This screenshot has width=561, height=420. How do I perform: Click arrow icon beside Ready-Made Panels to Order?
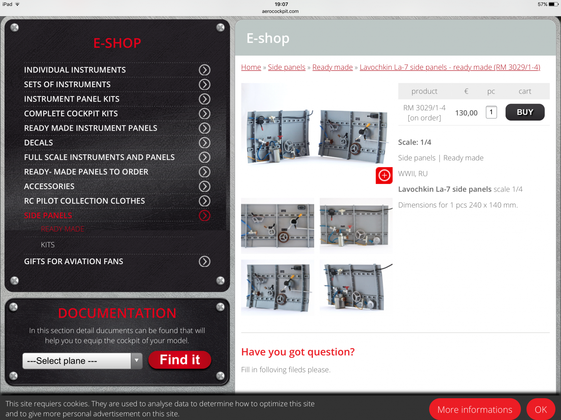pos(204,172)
